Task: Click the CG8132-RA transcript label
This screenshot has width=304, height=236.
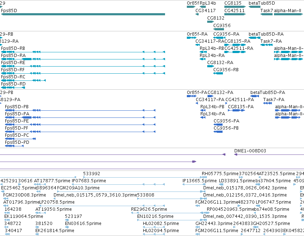Action: (x=220, y=63)
